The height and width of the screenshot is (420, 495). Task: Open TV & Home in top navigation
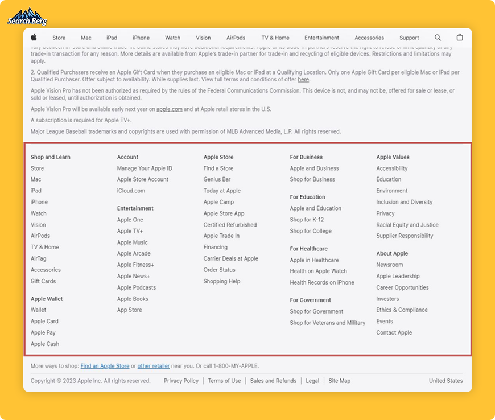click(x=275, y=38)
